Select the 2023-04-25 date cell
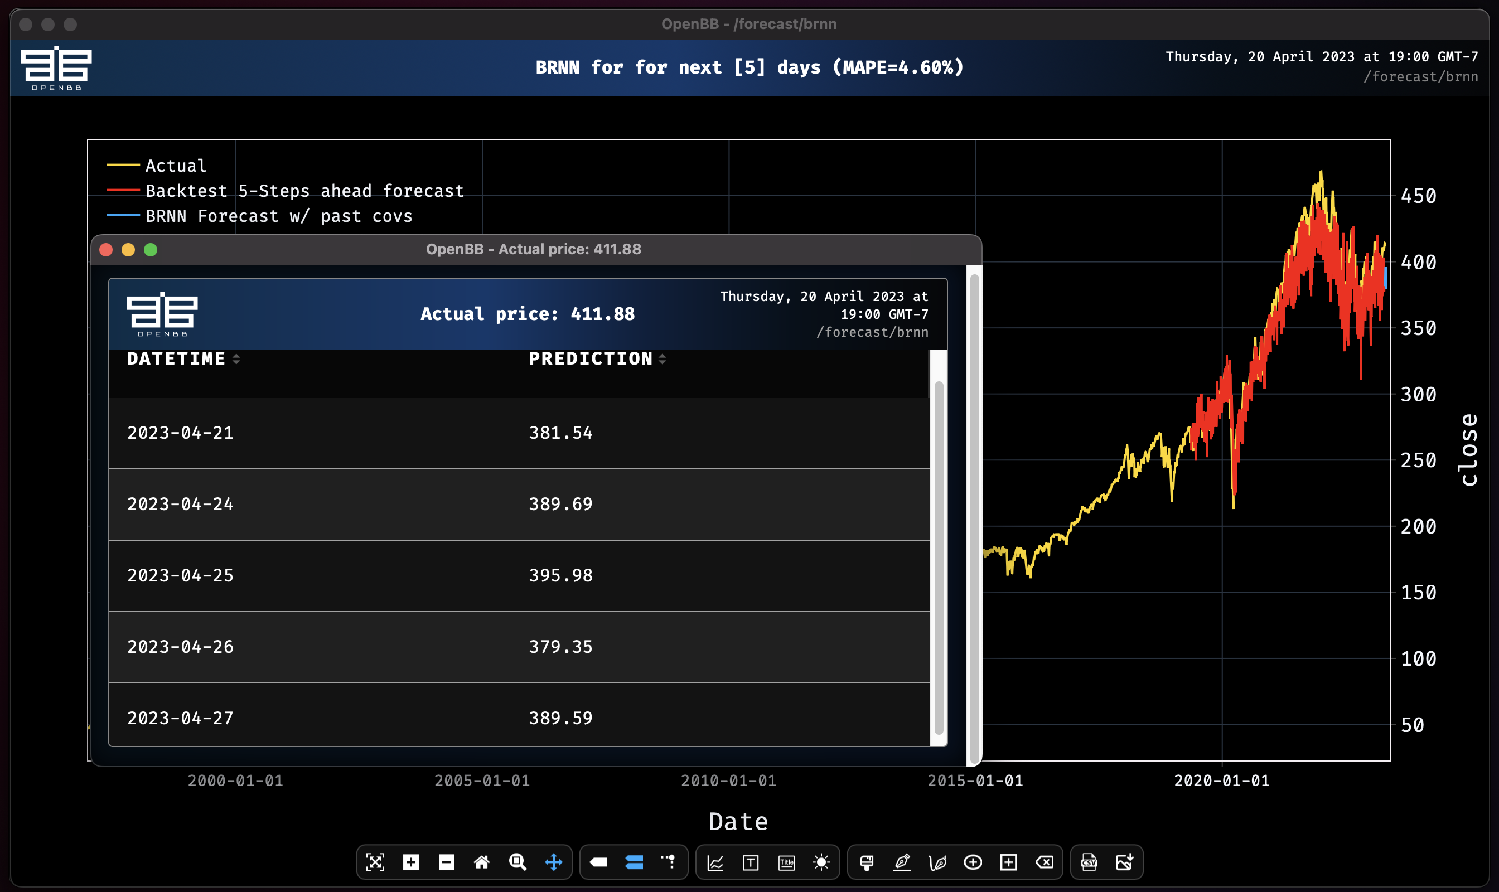This screenshot has width=1499, height=892. click(180, 575)
